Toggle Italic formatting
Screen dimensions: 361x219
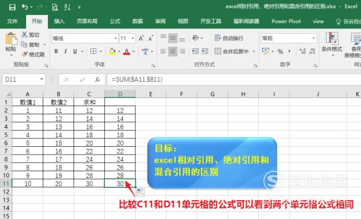66,51
